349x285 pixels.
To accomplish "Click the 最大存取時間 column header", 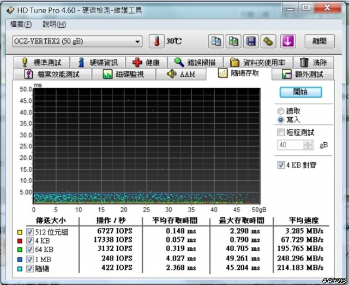I will click(242, 221).
